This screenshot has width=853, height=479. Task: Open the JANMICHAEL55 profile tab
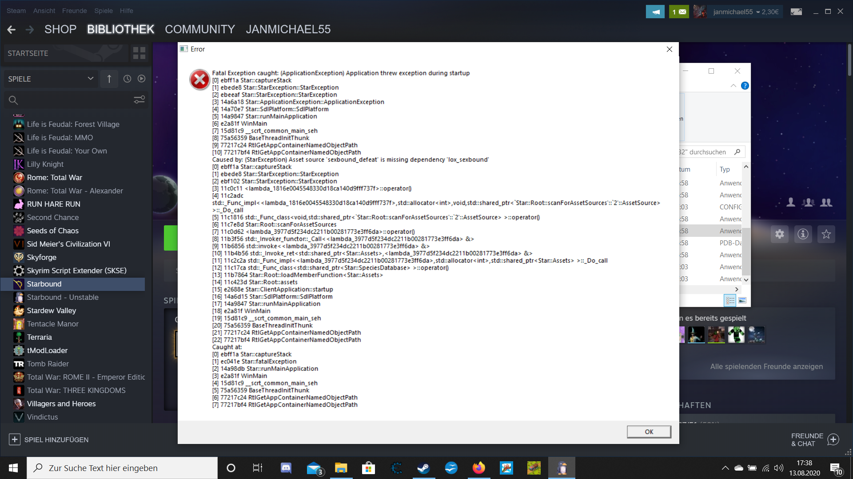288,29
